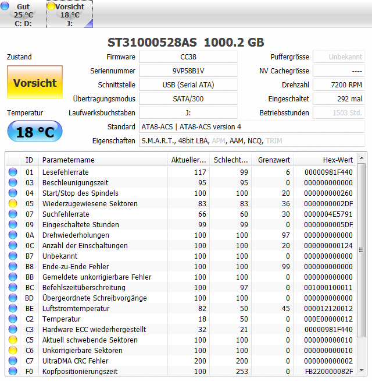Click the scrollbar down arrow of the SMART list
The width and height of the screenshot is (372, 381).
[x=362, y=371]
